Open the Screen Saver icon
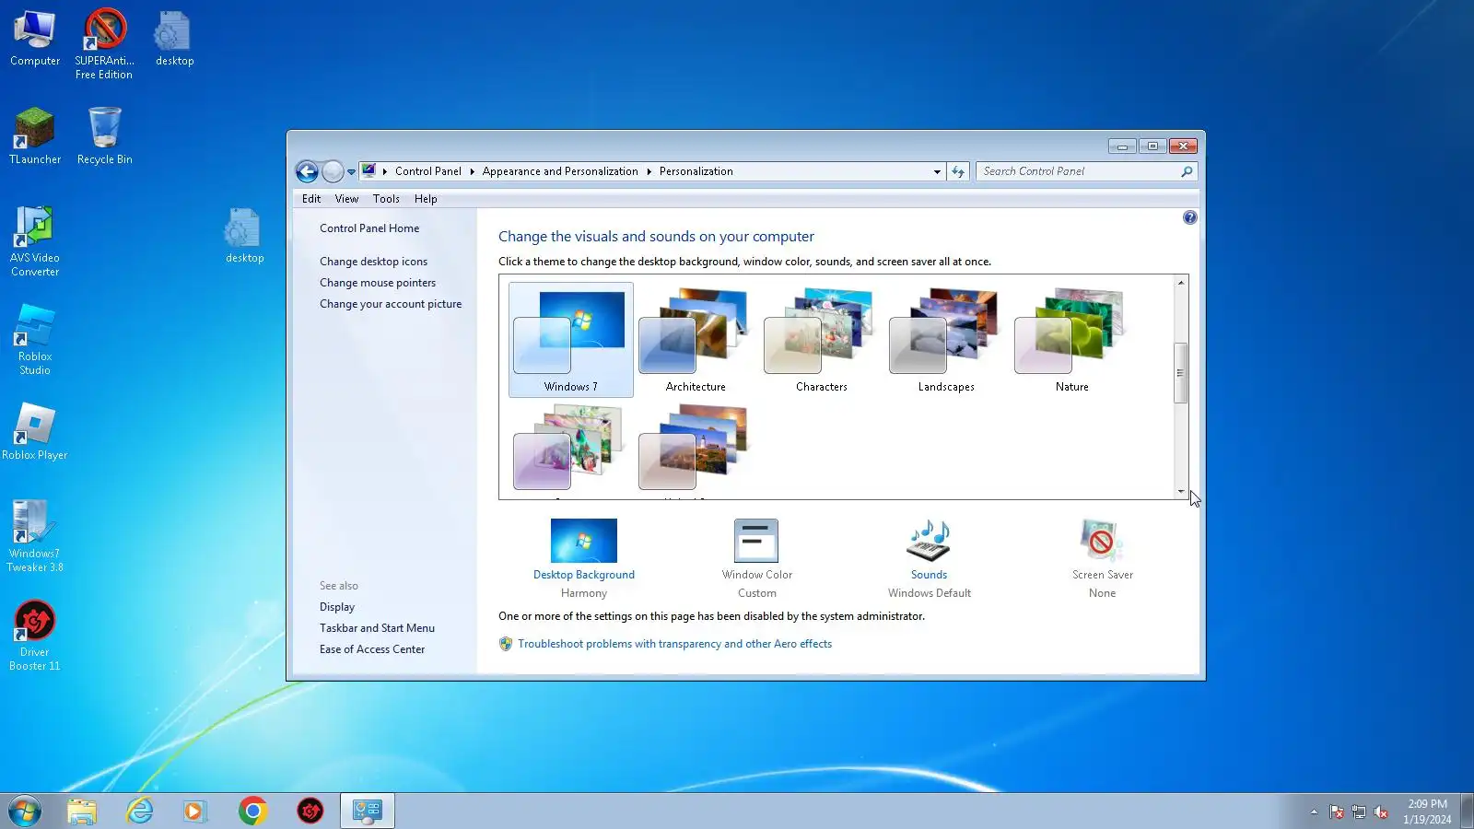This screenshot has width=1474, height=829. point(1102,541)
